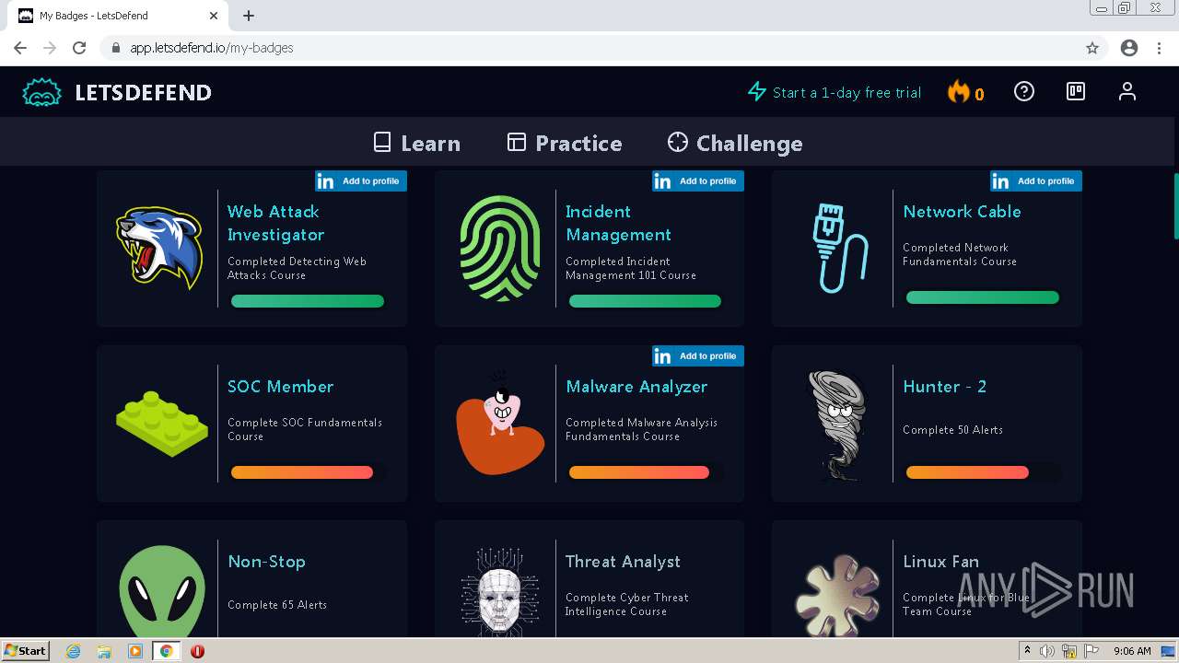Reload the page in the browser
This screenshot has height=663, width=1179.
point(79,48)
